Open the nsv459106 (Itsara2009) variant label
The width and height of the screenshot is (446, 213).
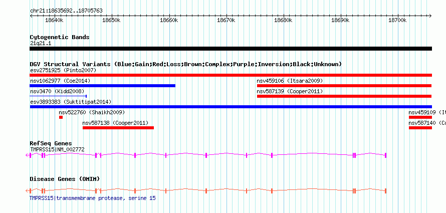290,81
